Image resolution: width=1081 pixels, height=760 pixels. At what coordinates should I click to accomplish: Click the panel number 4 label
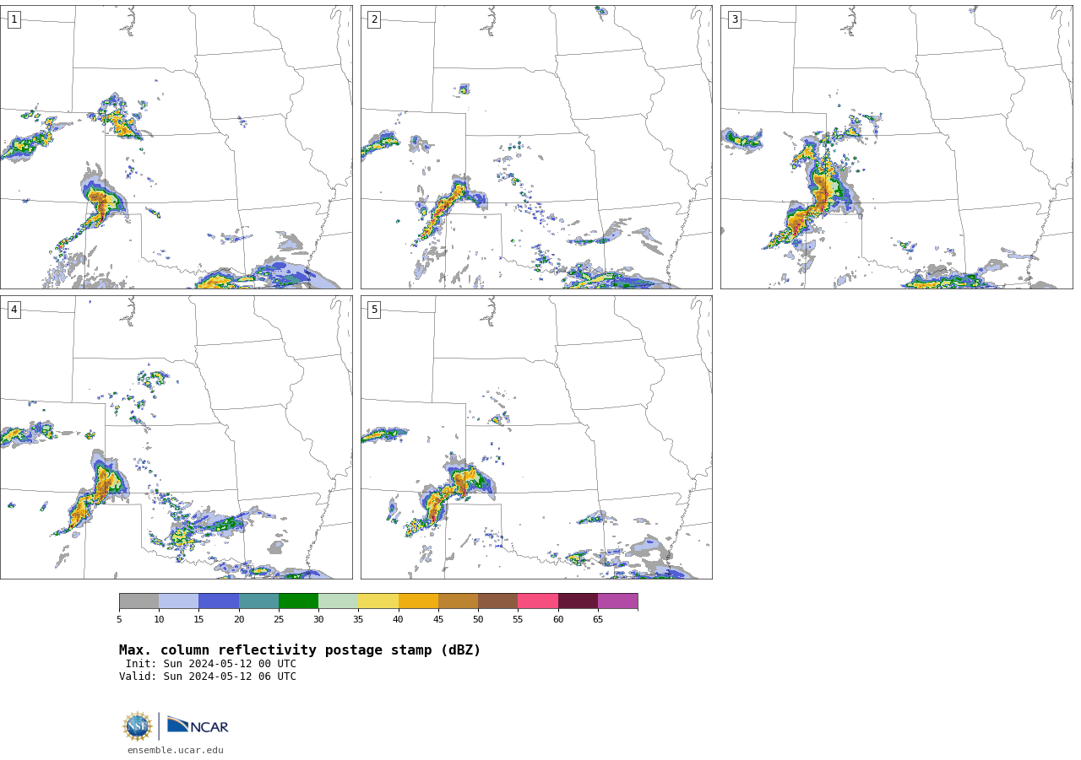pos(14,310)
